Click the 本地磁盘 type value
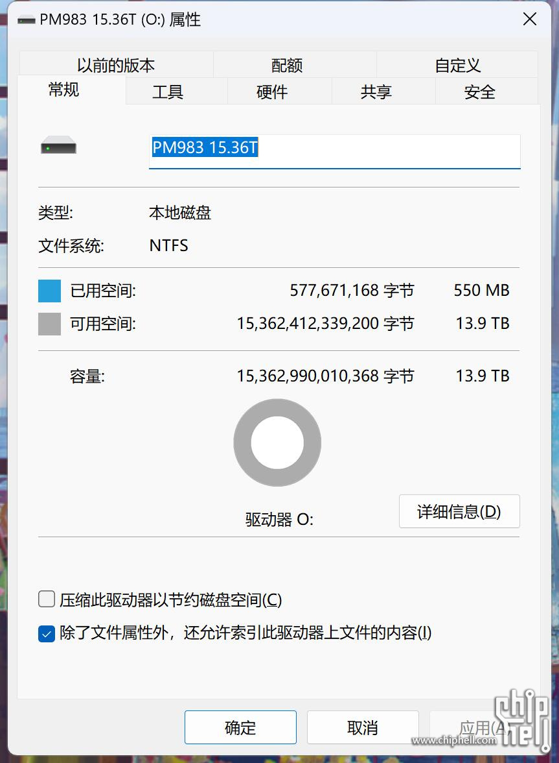 [180, 213]
